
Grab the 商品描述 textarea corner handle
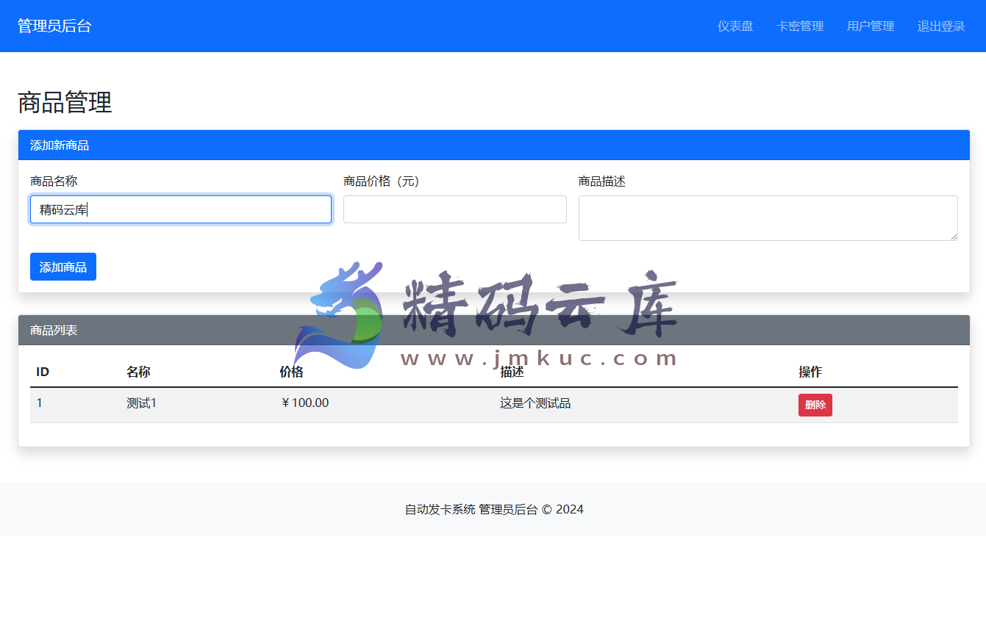tap(953, 236)
